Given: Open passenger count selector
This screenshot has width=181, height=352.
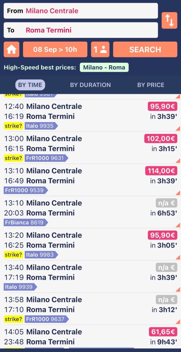Looking at the screenshot, I should [100, 49].
